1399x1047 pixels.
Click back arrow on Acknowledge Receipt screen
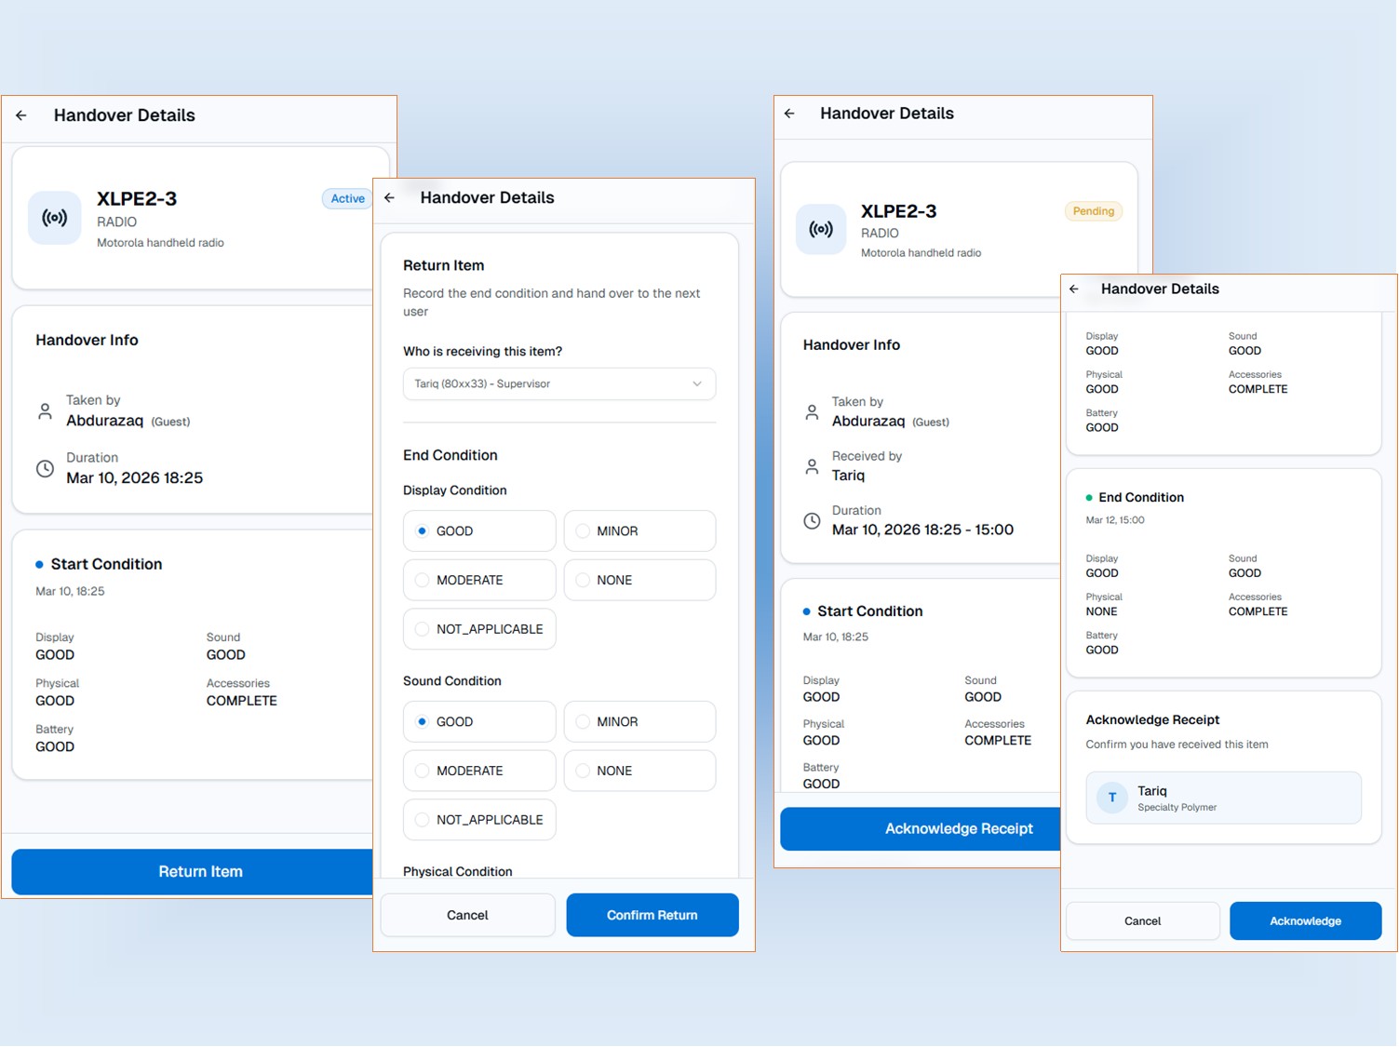(1074, 289)
